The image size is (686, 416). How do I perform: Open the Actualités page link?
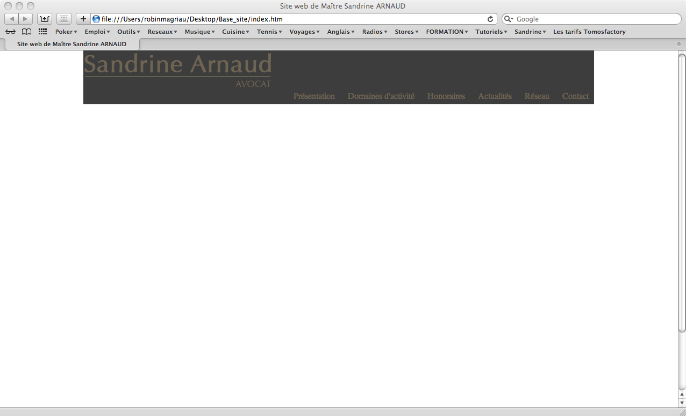[495, 96]
